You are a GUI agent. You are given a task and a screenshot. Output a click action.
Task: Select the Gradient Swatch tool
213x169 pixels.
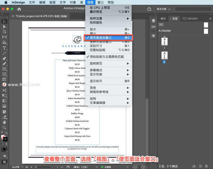pos(4,101)
